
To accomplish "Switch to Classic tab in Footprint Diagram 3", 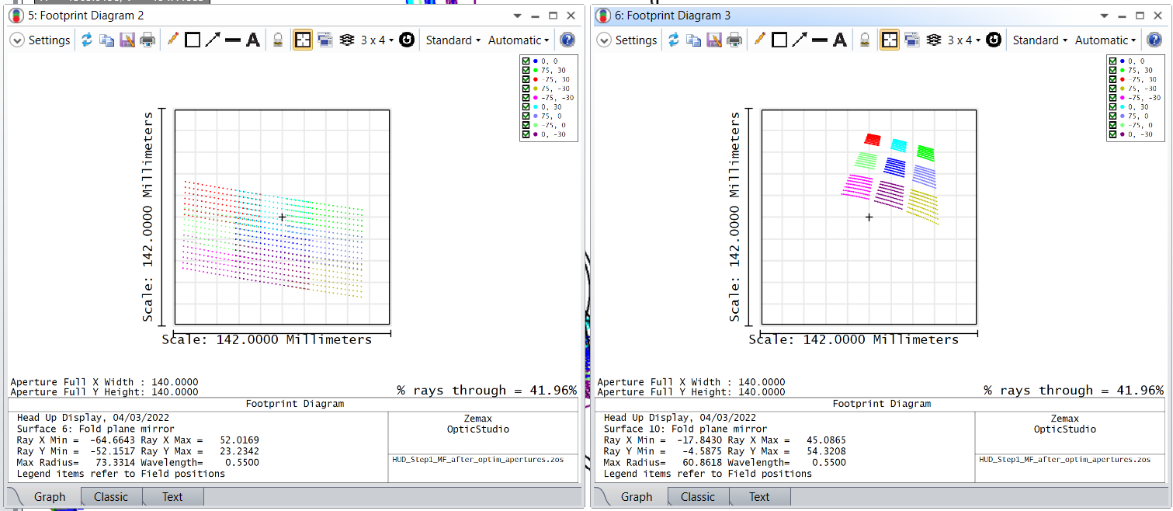I will [698, 497].
